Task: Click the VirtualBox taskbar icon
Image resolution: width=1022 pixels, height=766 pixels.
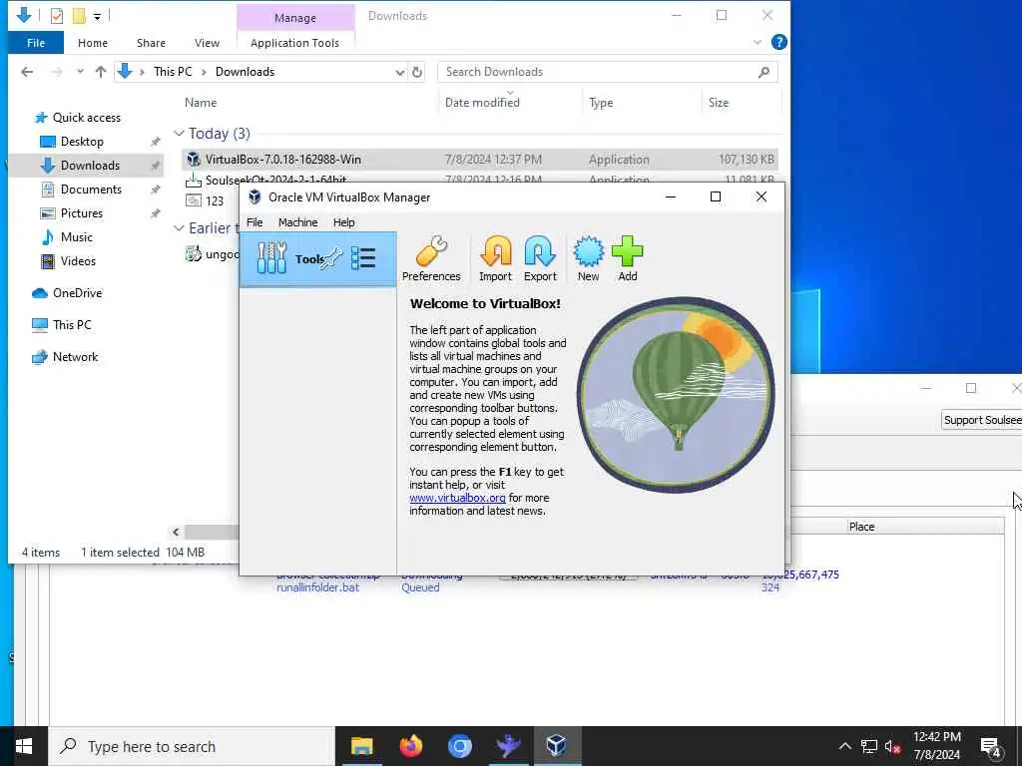Action: (557, 746)
